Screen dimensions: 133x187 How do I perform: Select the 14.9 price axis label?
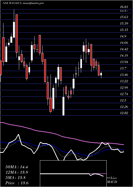pos(123,36)
